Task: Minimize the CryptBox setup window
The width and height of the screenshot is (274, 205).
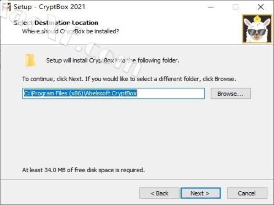Action: coord(211,7)
